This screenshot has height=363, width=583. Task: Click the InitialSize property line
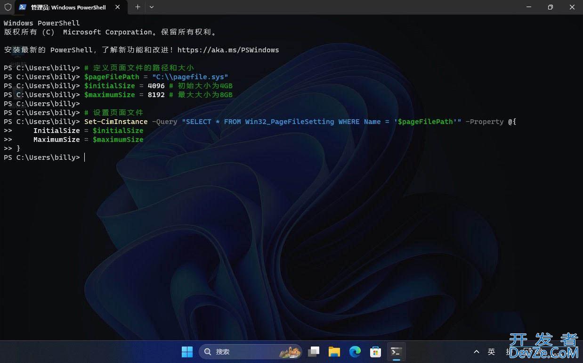point(88,131)
